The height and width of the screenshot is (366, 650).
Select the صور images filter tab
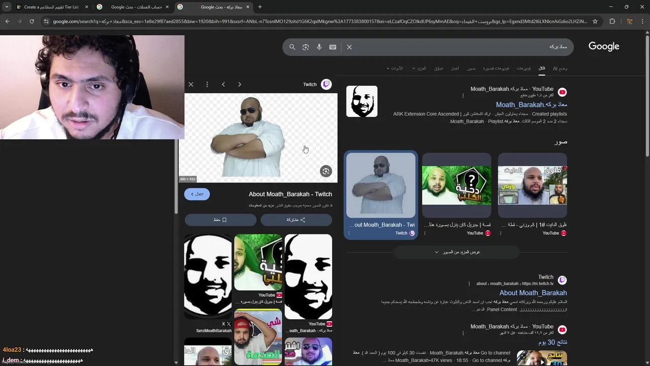click(472, 68)
